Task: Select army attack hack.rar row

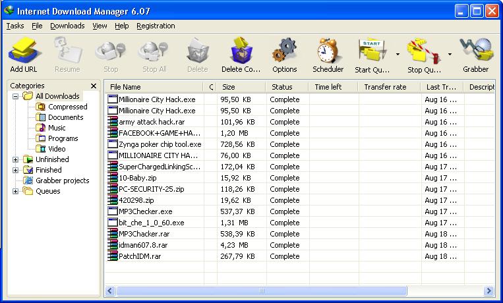Action: click(299, 122)
